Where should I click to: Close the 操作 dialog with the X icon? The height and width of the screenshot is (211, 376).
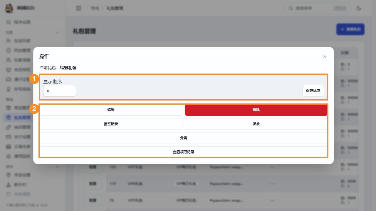point(325,57)
